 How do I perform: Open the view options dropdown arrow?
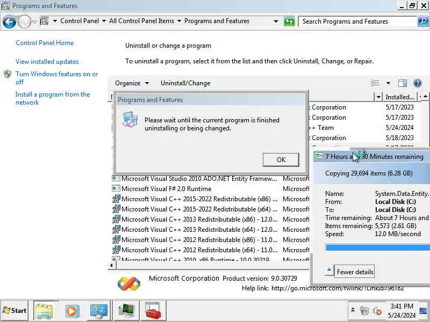pos(388,83)
